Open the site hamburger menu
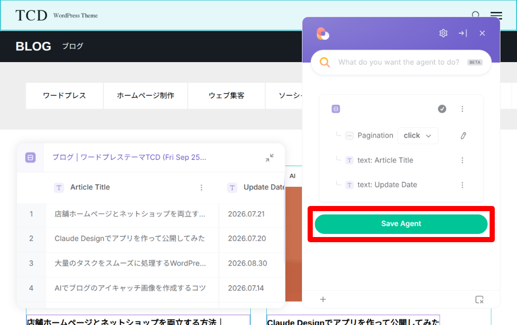 496,16
